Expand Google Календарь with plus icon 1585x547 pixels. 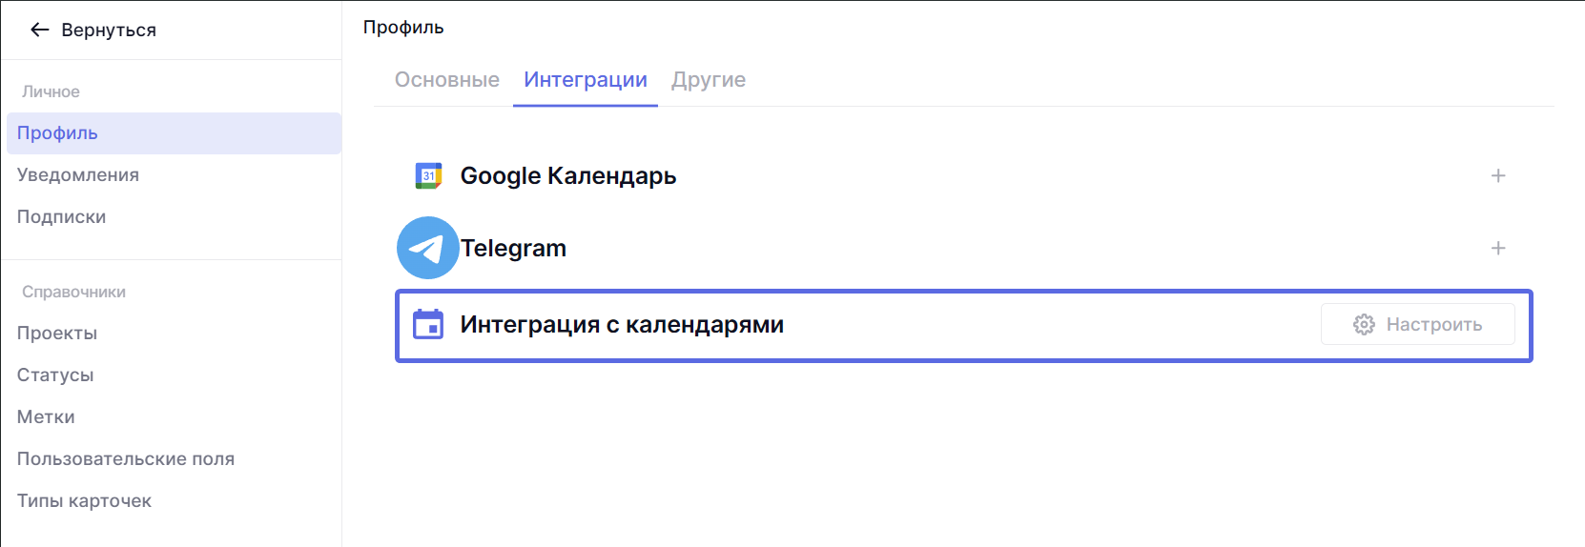click(1497, 175)
